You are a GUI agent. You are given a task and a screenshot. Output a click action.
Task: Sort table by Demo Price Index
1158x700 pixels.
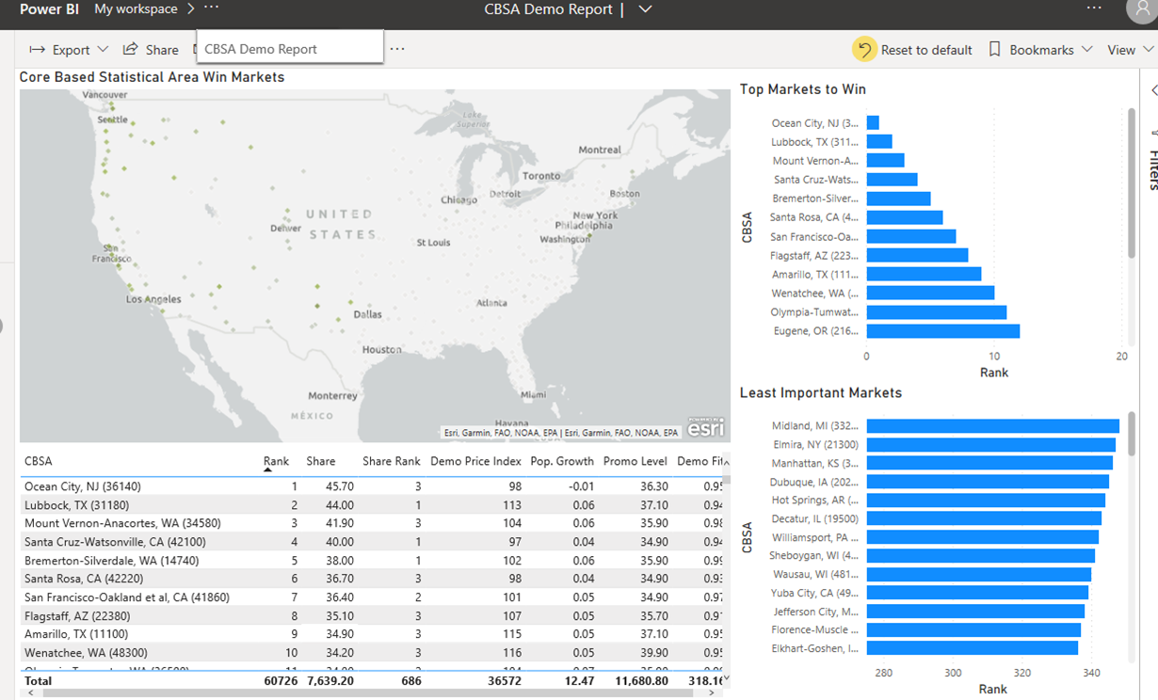(x=475, y=461)
